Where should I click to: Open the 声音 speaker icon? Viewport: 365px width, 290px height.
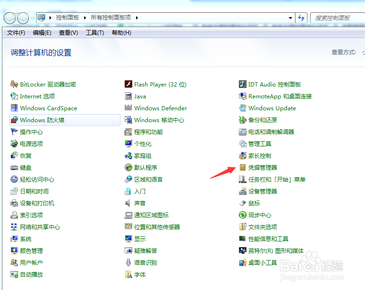click(x=128, y=203)
